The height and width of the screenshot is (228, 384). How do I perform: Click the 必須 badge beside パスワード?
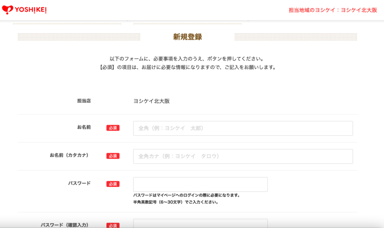pyautogui.click(x=113, y=184)
